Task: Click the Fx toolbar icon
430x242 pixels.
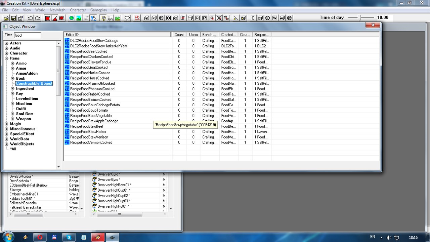Action: [x=94, y=18]
